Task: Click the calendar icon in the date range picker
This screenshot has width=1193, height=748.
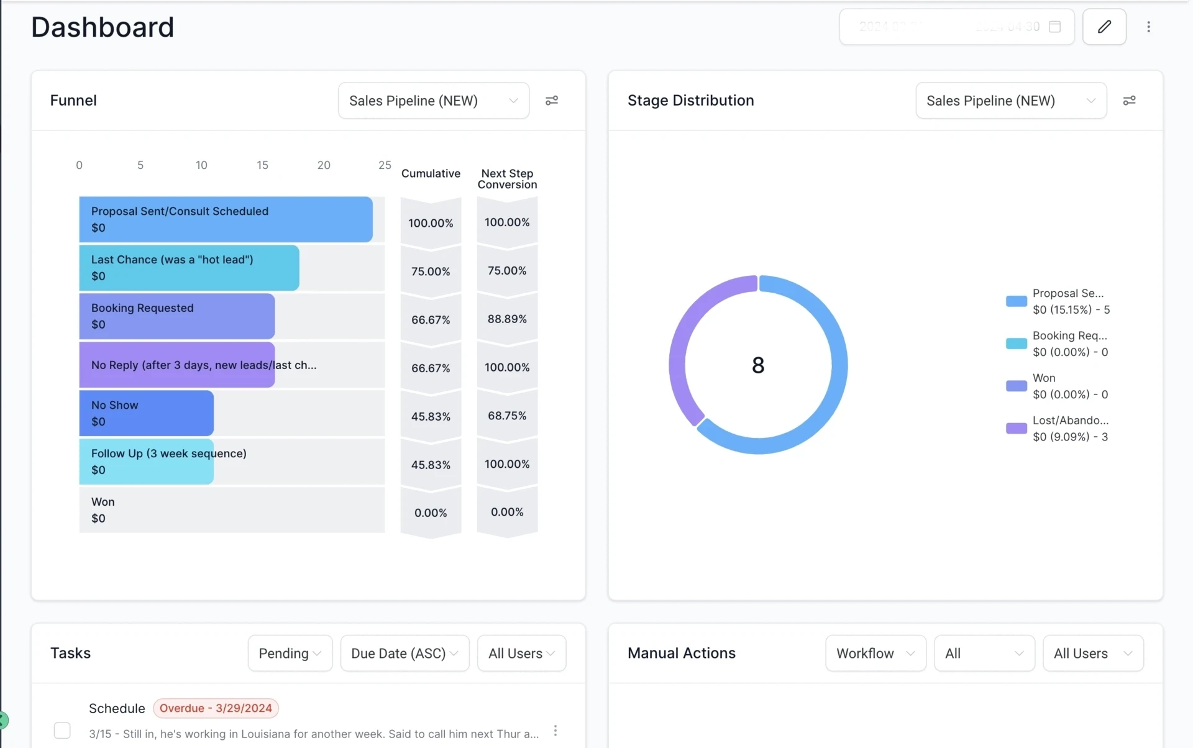Action: [x=1055, y=27]
